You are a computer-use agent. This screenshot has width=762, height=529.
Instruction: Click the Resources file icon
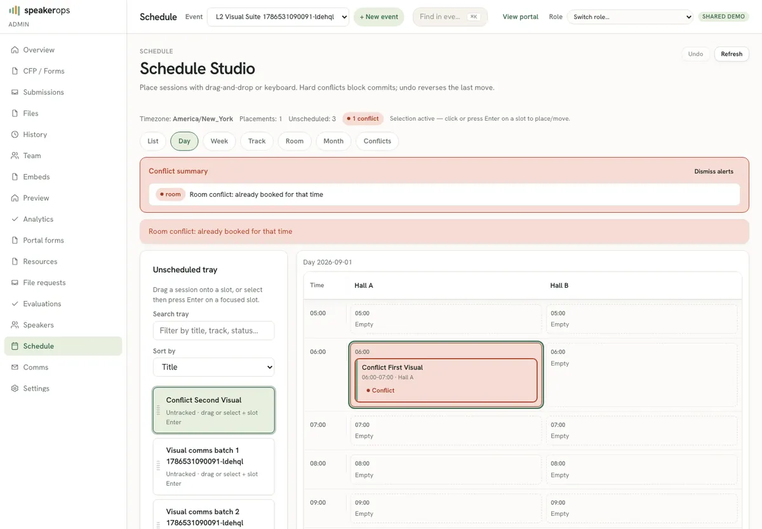[x=15, y=262]
